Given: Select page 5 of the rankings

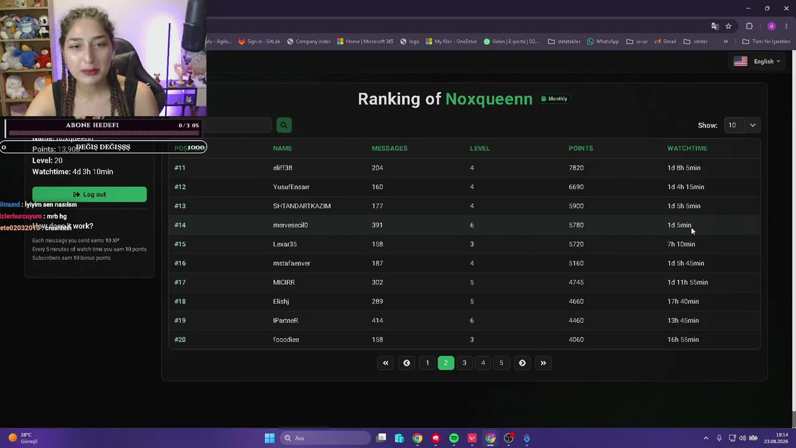Looking at the screenshot, I should 501,363.
